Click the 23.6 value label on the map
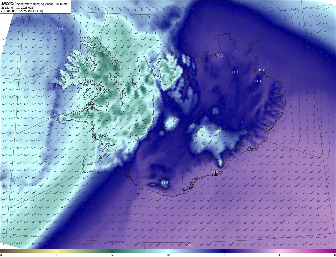336x257 pixels. (214, 172)
